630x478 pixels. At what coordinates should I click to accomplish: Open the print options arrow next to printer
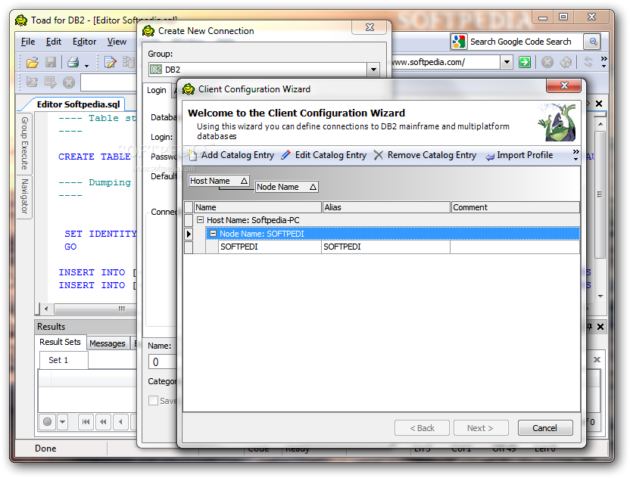(x=86, y=64)
